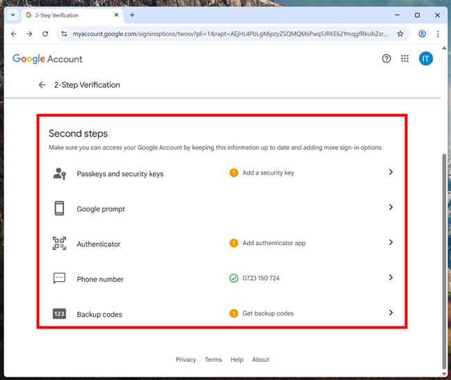Viewport: 451px width, 380px height.
Task: Open Google Account help icon
Action: pos(386,58)
